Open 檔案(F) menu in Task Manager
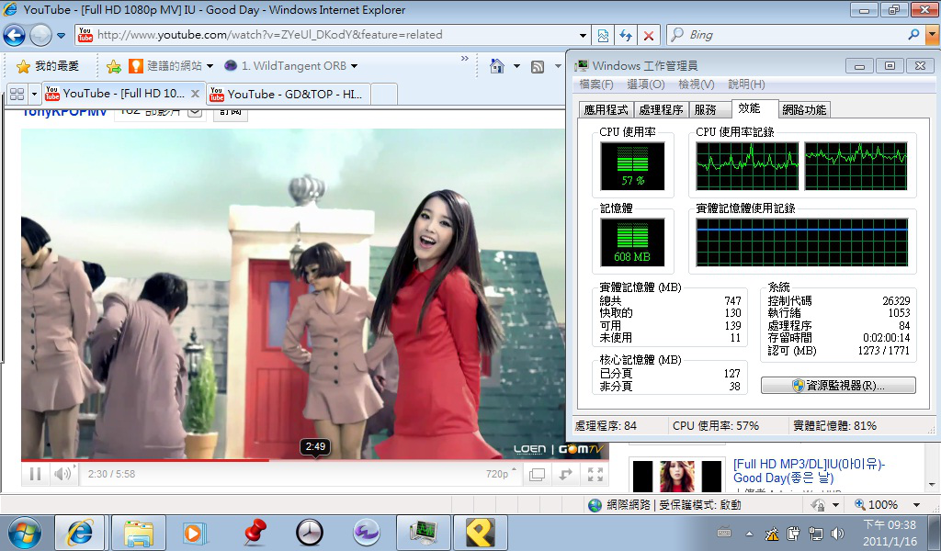941x551 pixels. [x=595, y=84]
